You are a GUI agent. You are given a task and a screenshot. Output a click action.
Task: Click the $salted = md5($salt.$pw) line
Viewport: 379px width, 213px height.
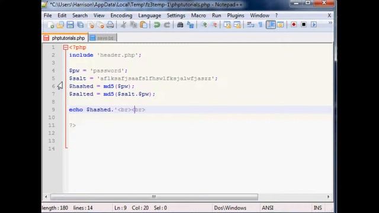[112, 94]
